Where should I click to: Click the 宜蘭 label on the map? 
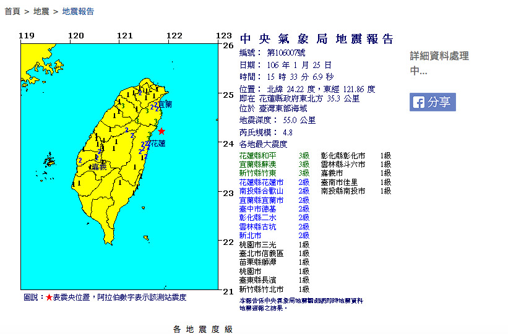tap(165, 104)
